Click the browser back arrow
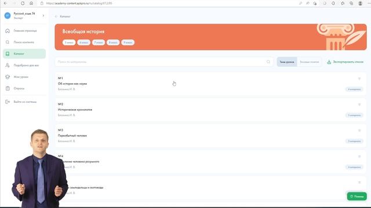 click(x=5, y=3)
